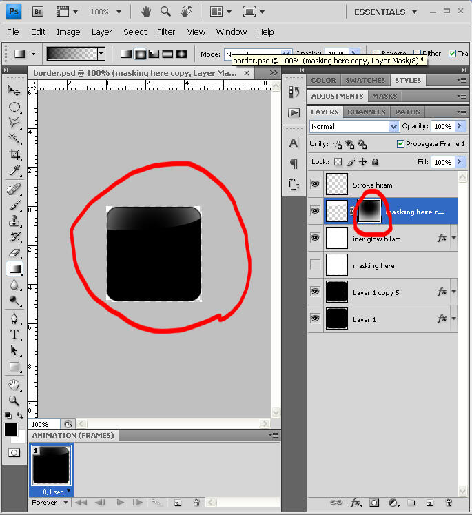Select the Horizontal Type tool
This screenshot has height=515, width=472.
14,334
